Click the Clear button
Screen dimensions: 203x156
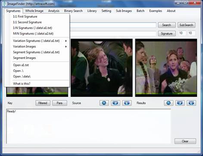click(185, 141)
